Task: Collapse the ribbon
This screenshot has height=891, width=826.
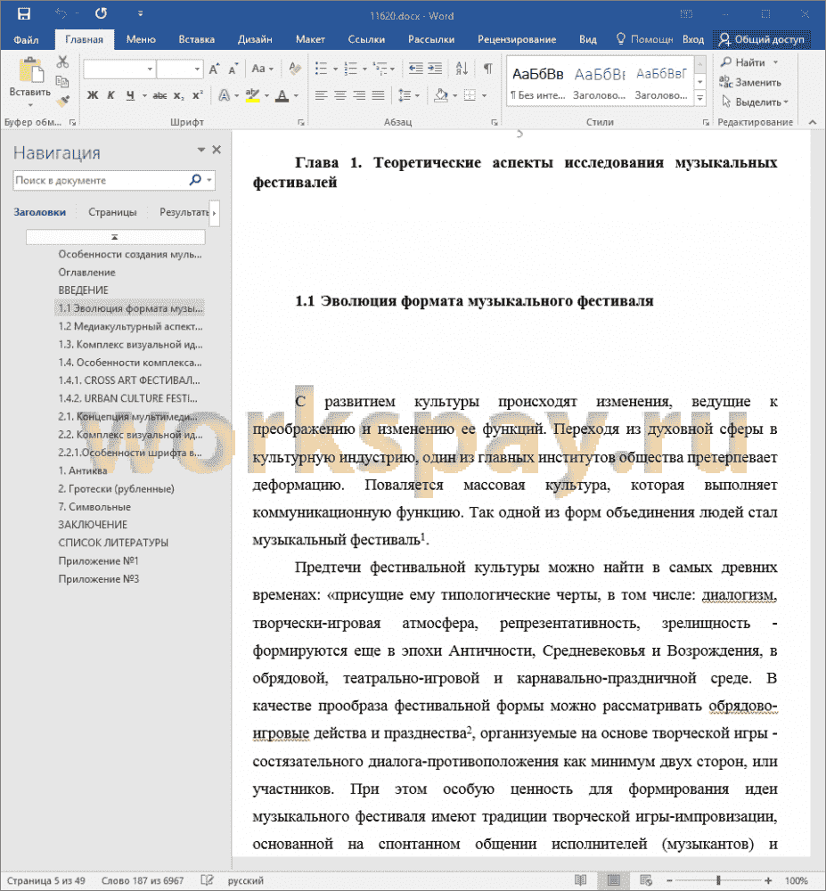Action: point(813,121)
